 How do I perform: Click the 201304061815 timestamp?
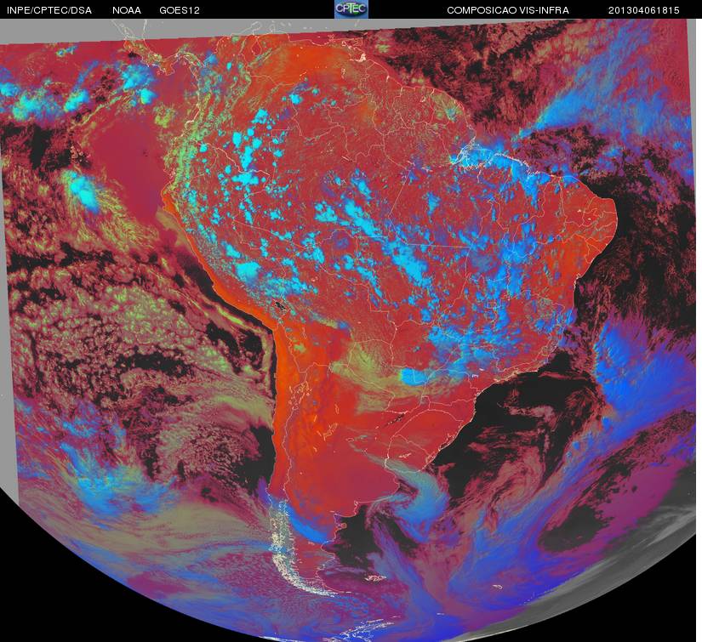644,10
